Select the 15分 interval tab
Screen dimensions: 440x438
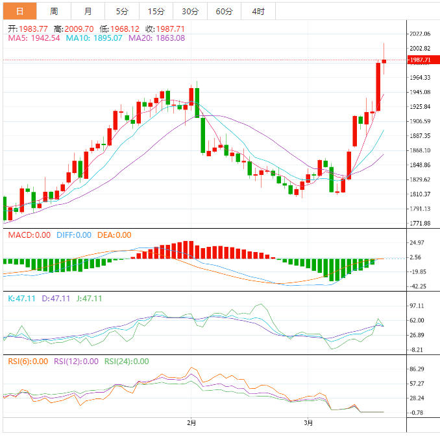[x=156, y=11]
